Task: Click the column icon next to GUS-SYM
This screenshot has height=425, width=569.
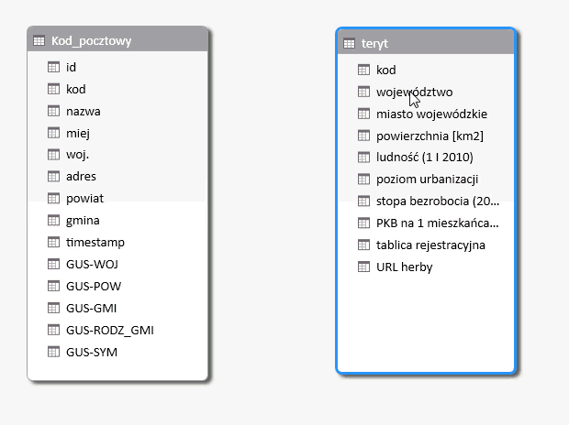Action: pos(53,352)
